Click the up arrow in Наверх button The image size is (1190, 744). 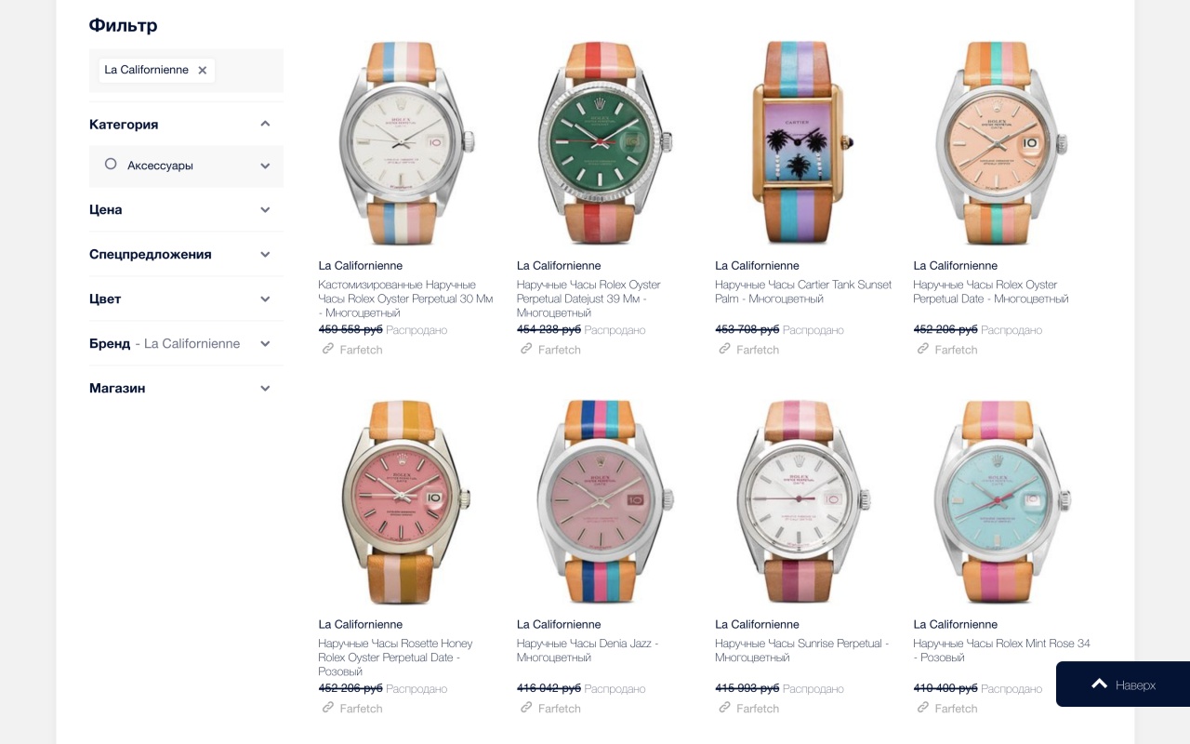pos(1100,684)
